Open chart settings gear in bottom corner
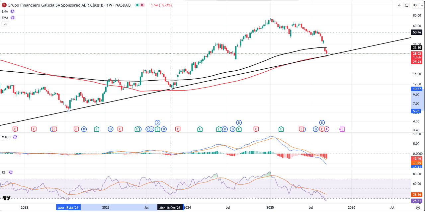The height and width of the screenshot is (212, 425). [x=418, y=207]
